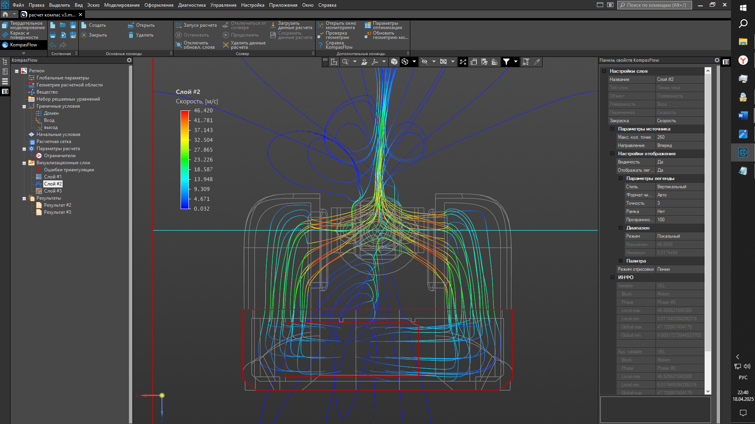Open settings gear of KompasFlow tree panel
This screenshot has height=424, width=755.
point(129,60)
